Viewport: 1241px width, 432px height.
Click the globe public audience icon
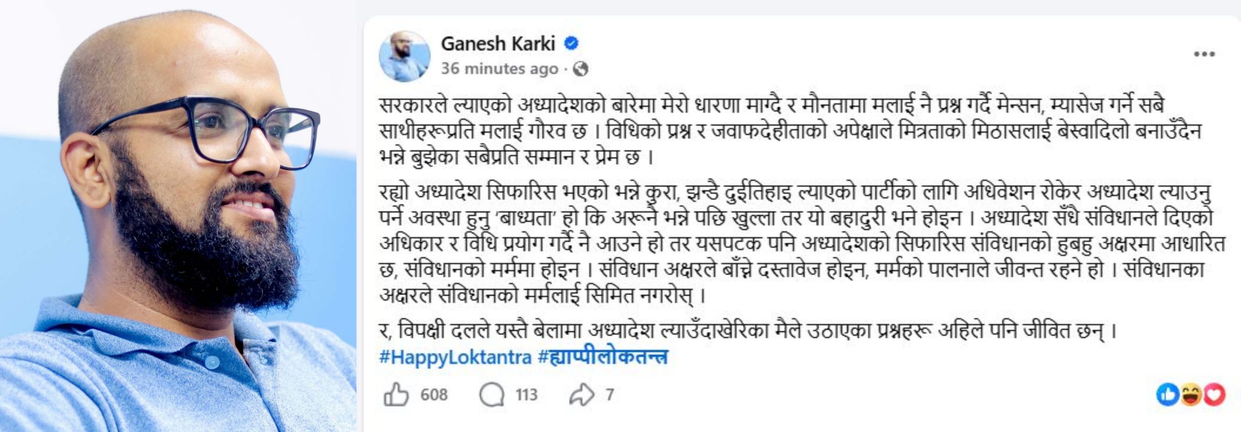(580, 69)
